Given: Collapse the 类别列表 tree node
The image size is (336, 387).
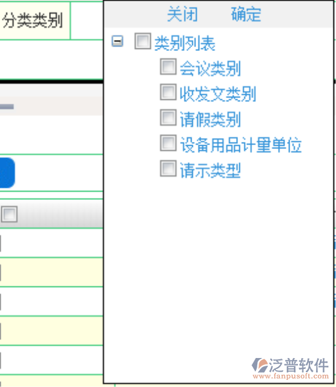Looking at the screenshot, I should pos(117,41).
